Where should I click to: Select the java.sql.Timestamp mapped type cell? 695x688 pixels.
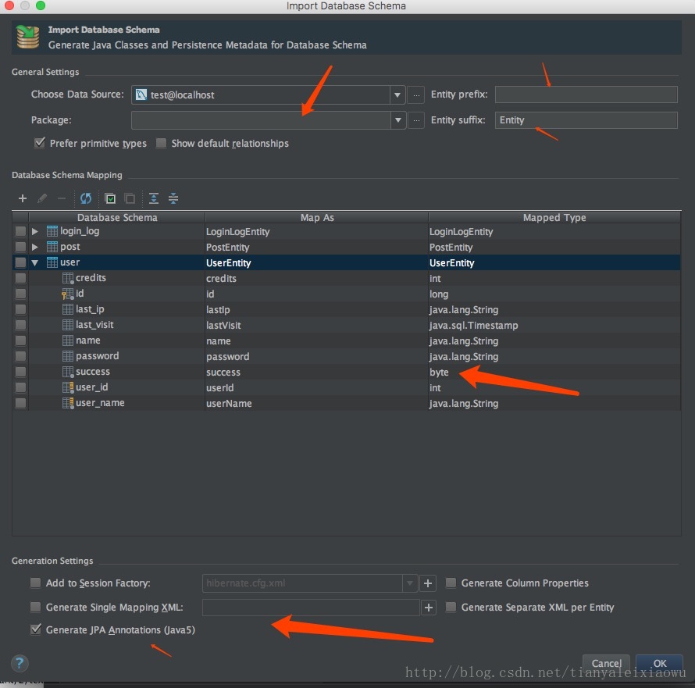pos(554,326)
